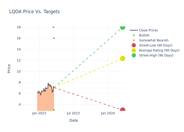Screen dimensions: 184x132
Task: Click the red Street-Low legend circle
Action: click(134, 45)
